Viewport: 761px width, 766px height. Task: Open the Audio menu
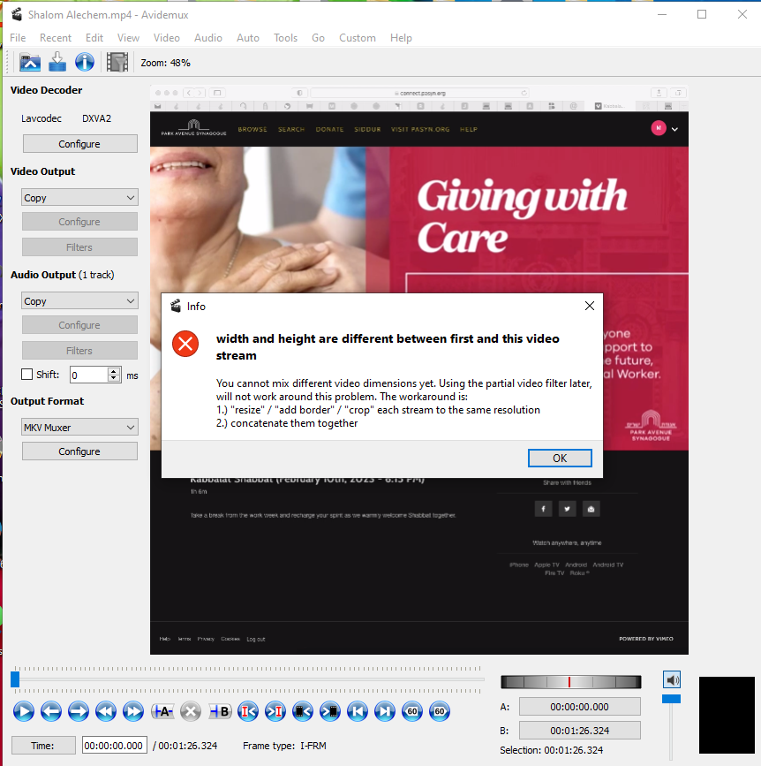coord(208,38)
